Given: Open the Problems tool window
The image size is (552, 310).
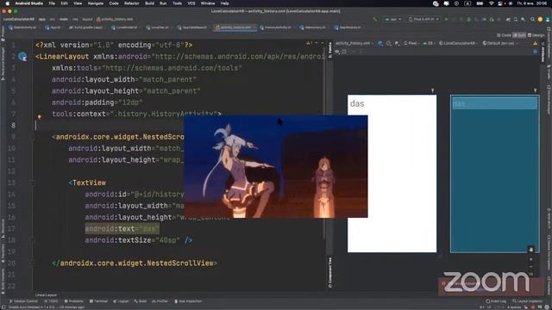Looking at the screenshot, I should click(73, 301).
